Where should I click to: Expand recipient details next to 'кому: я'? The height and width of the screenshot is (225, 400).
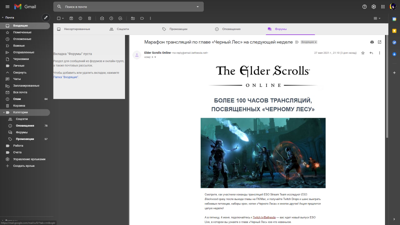click(x=155, y=57)
